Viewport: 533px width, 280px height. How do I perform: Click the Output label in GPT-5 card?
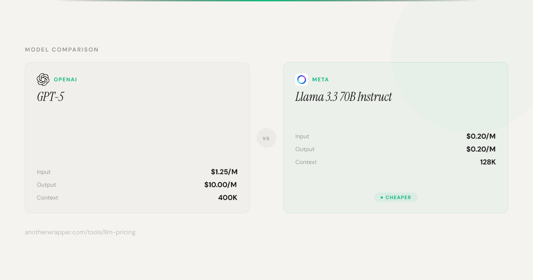pyautogui.click(x=47, y=185)
